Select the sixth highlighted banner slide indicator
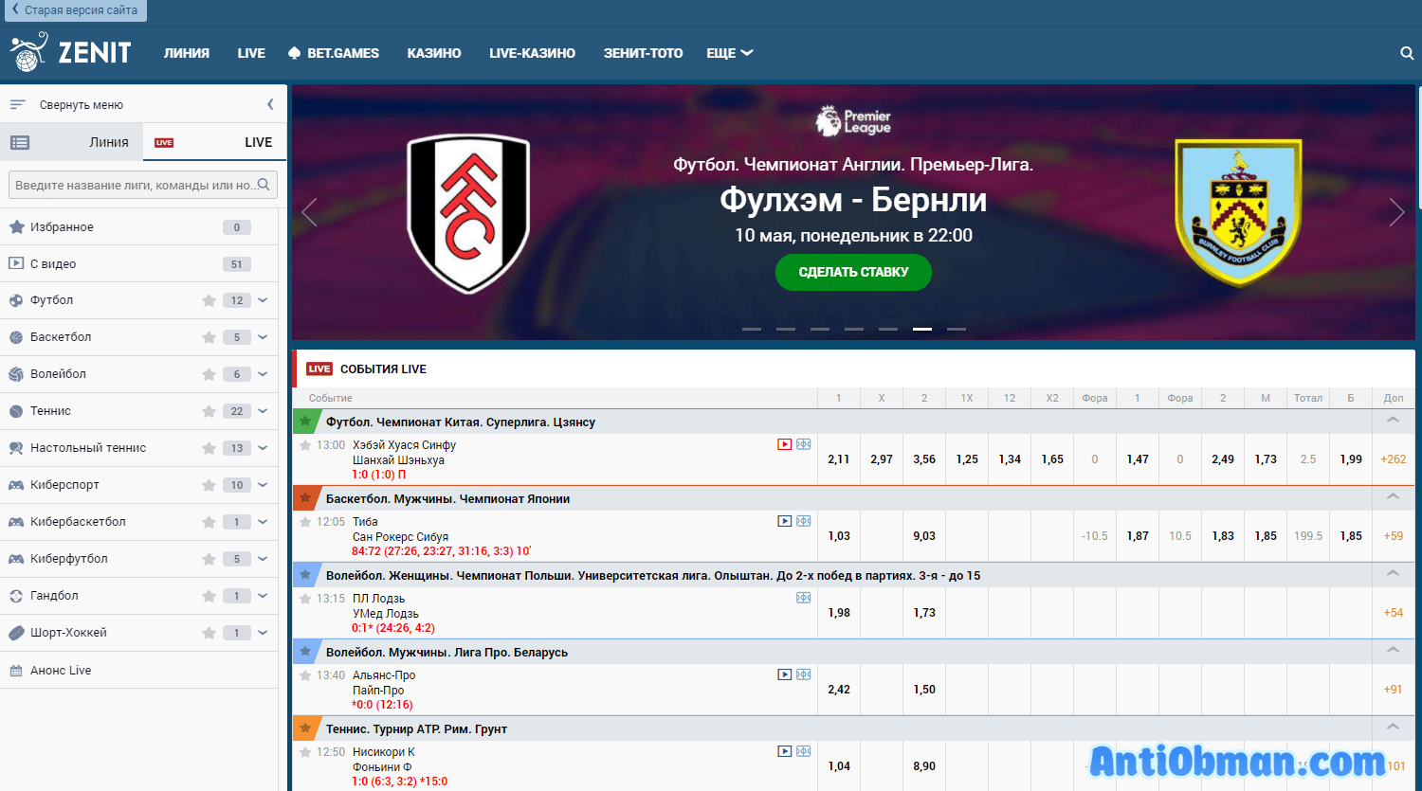This screenshot has height=791, width=1422. pyautogui.click(x=922, y=329)
